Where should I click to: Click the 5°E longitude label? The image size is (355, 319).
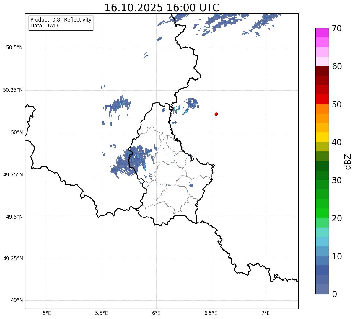tap(47, 313)
